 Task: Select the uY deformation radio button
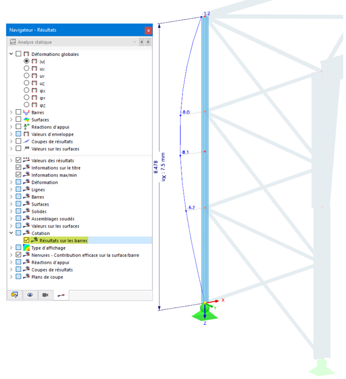pos(26,76)
